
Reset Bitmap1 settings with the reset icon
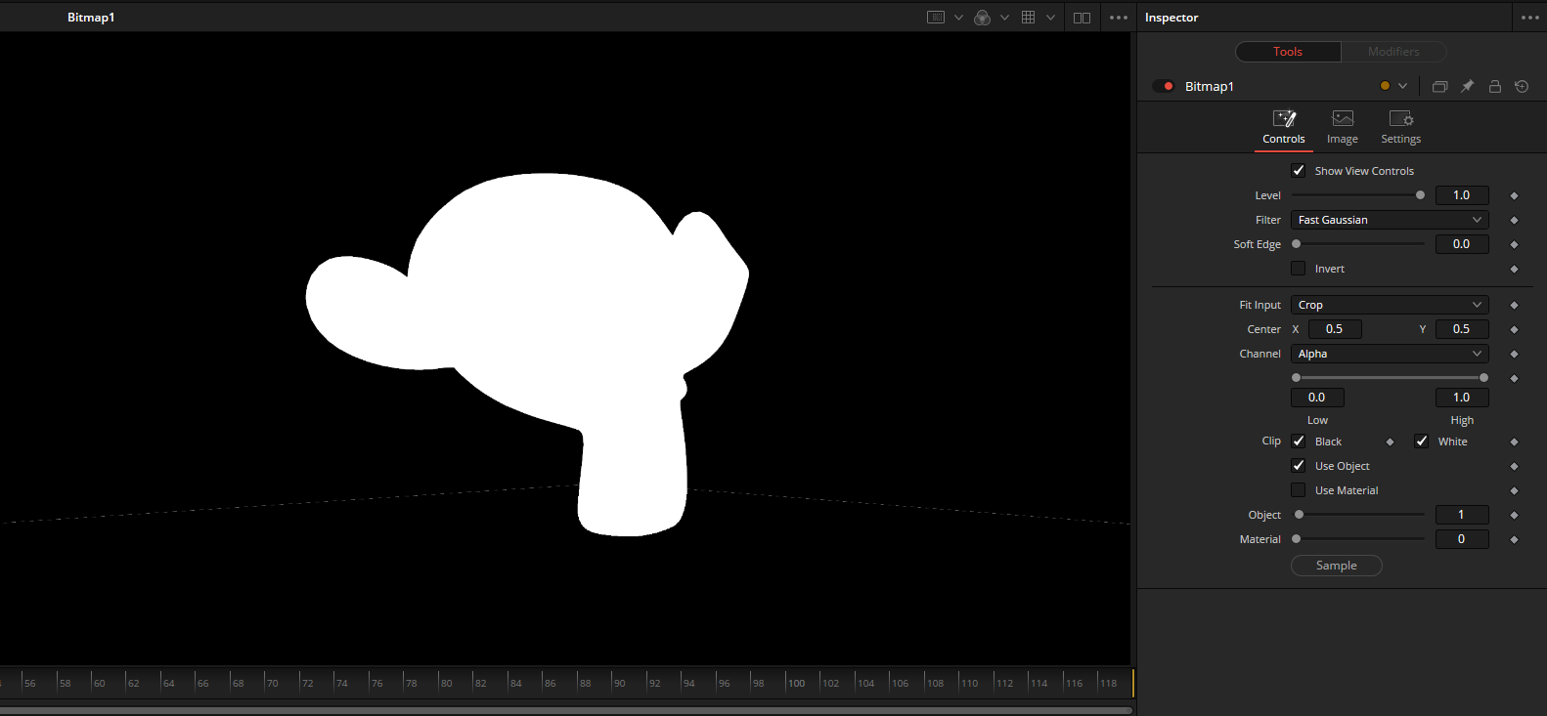click(1522, 86)
